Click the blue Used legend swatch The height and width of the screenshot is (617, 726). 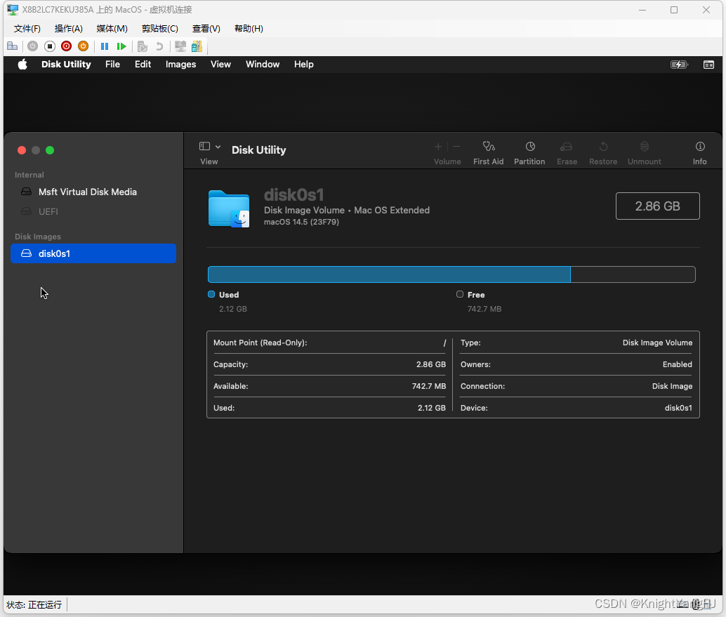(x=211, y=294)
